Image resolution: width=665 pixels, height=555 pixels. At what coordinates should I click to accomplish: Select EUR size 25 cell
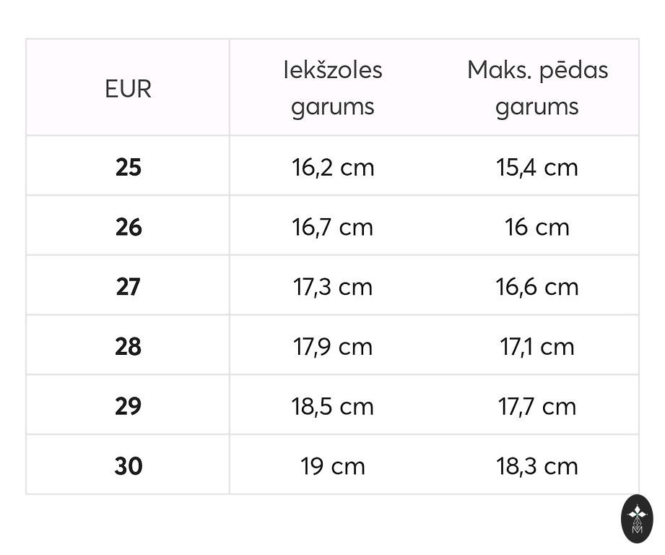tap(129, 168)
